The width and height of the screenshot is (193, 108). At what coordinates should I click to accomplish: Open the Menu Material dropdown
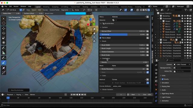[x=129, y=17]
